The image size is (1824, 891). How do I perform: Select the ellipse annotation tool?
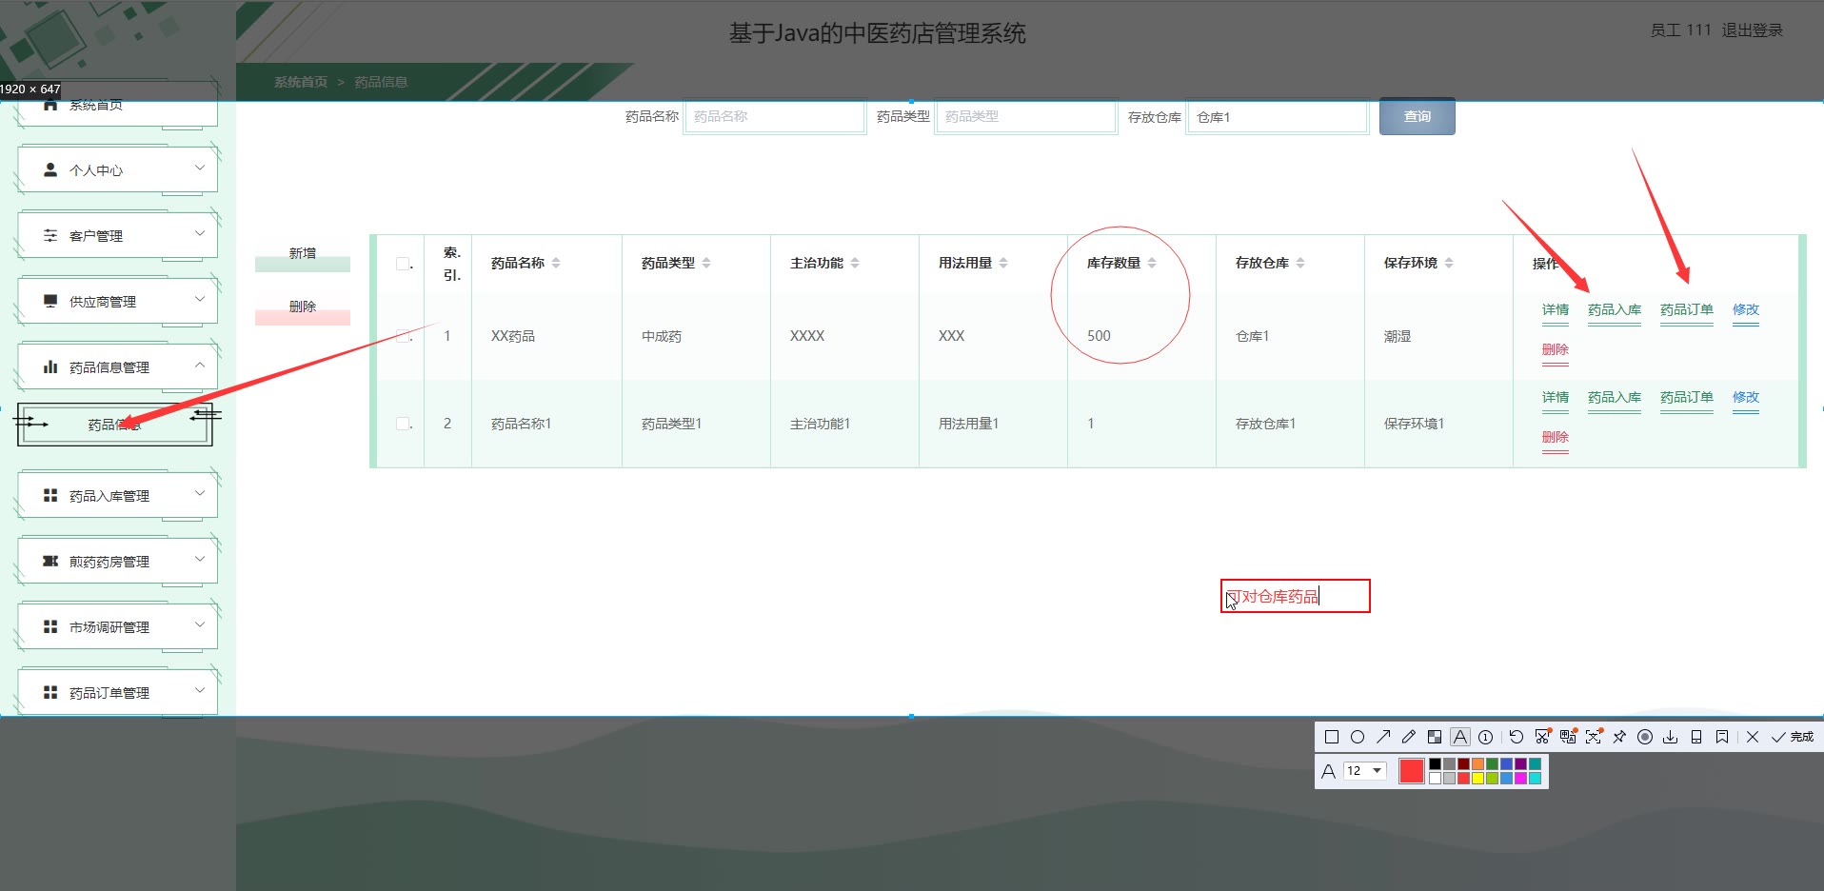click(x=1358, y=737)
